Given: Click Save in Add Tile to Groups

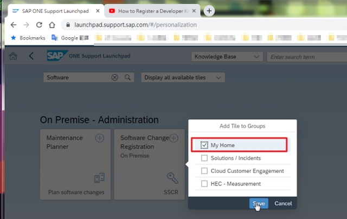Looking at the screenshot, I should [x=259, y=203].
